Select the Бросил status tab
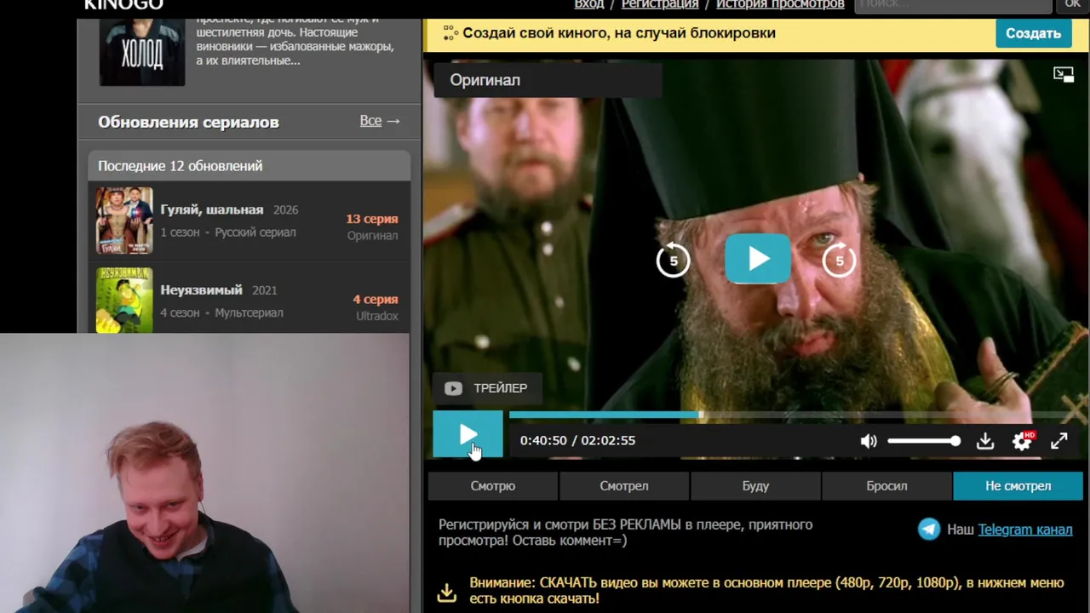The height and width of the screenshot is (613, 1090). [886, 486]
